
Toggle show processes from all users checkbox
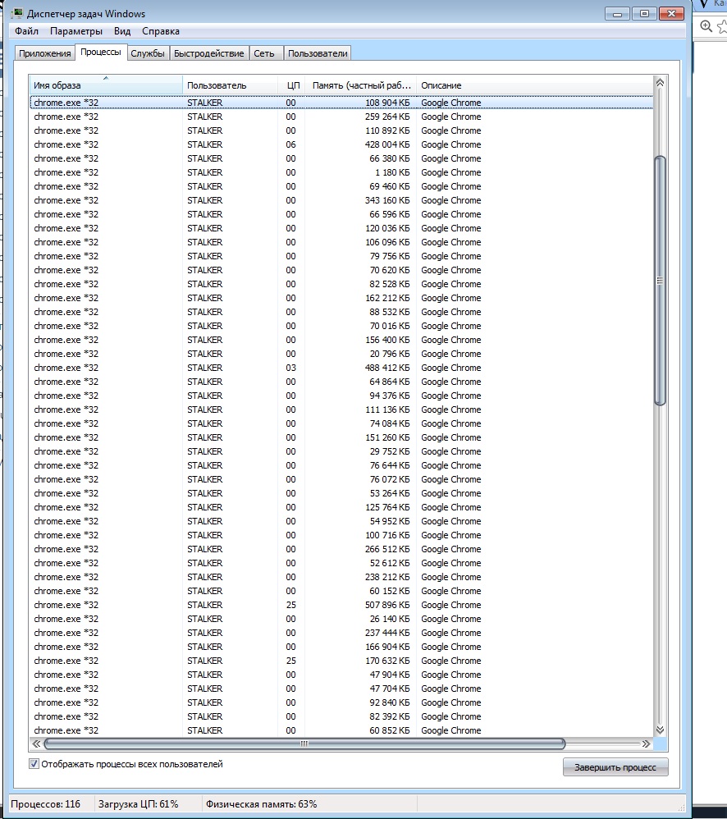coord(34,764)
